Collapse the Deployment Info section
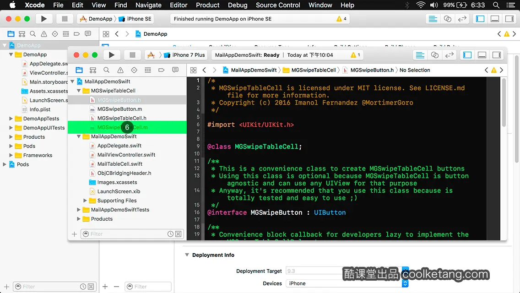Image resolution: width=520 pixels, height=293 pixels. pyautogui.click(x=187, y=255)
